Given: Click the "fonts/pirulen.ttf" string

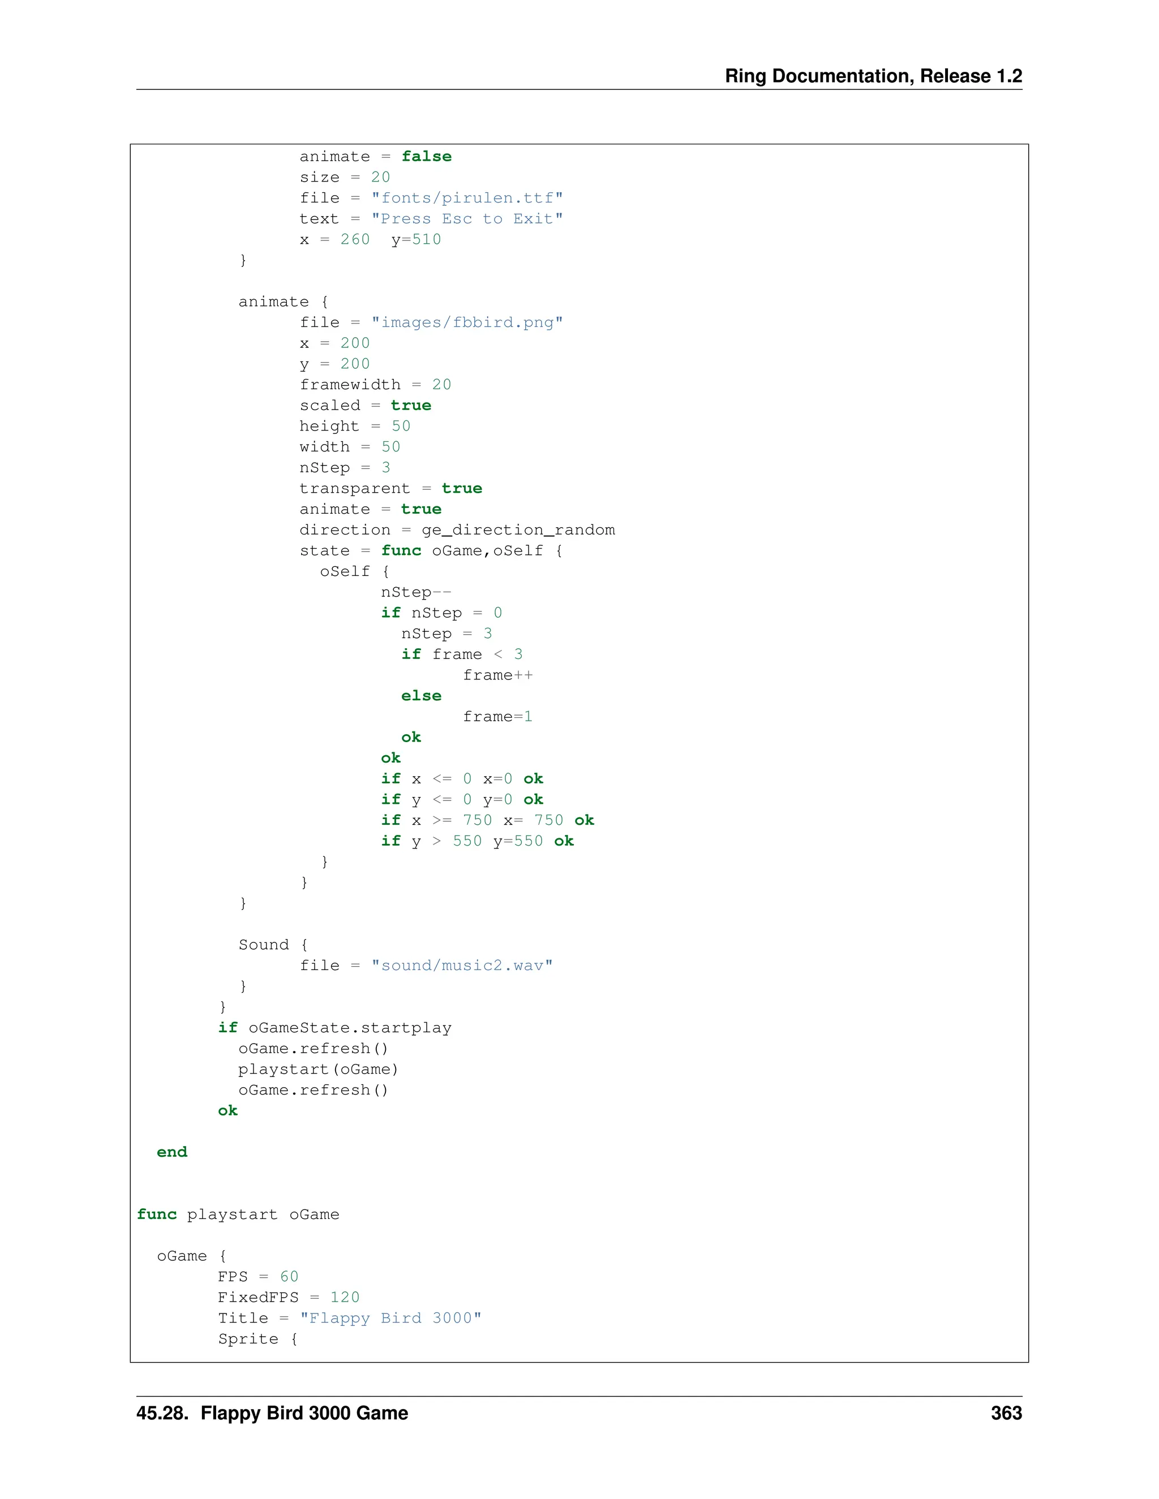Looking at the screenshot, I should (467, 199).
